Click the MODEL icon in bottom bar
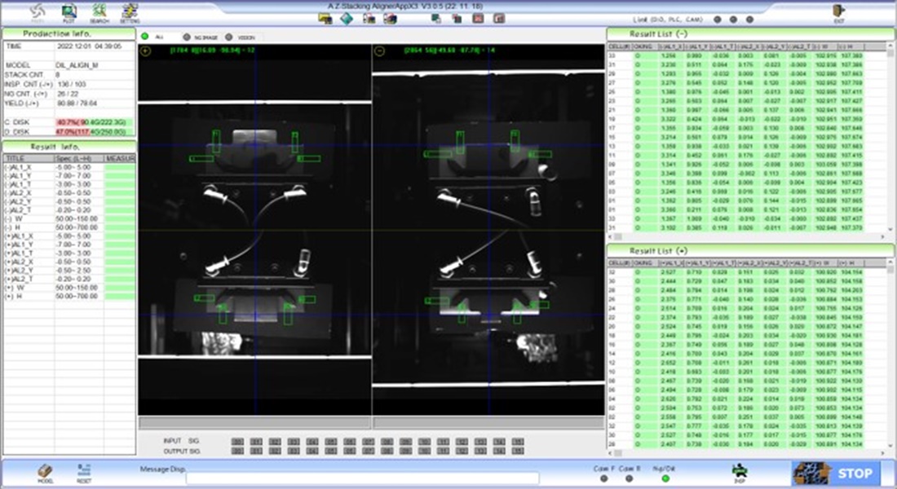The image size is (897, 489). (x=46, y=472)
